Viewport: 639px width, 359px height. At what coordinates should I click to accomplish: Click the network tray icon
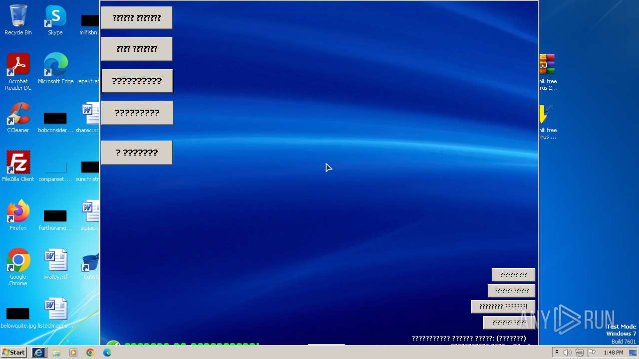tap(580, 353)
